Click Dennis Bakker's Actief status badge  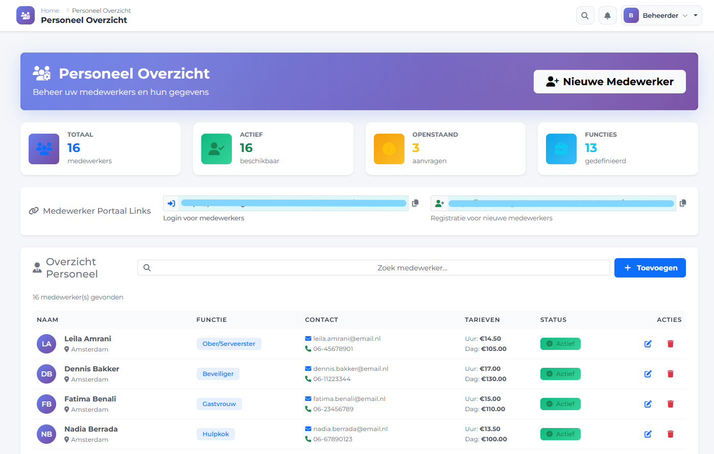click(560, 374)
